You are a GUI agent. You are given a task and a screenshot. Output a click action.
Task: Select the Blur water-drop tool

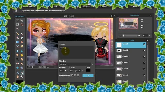point(18,51)
